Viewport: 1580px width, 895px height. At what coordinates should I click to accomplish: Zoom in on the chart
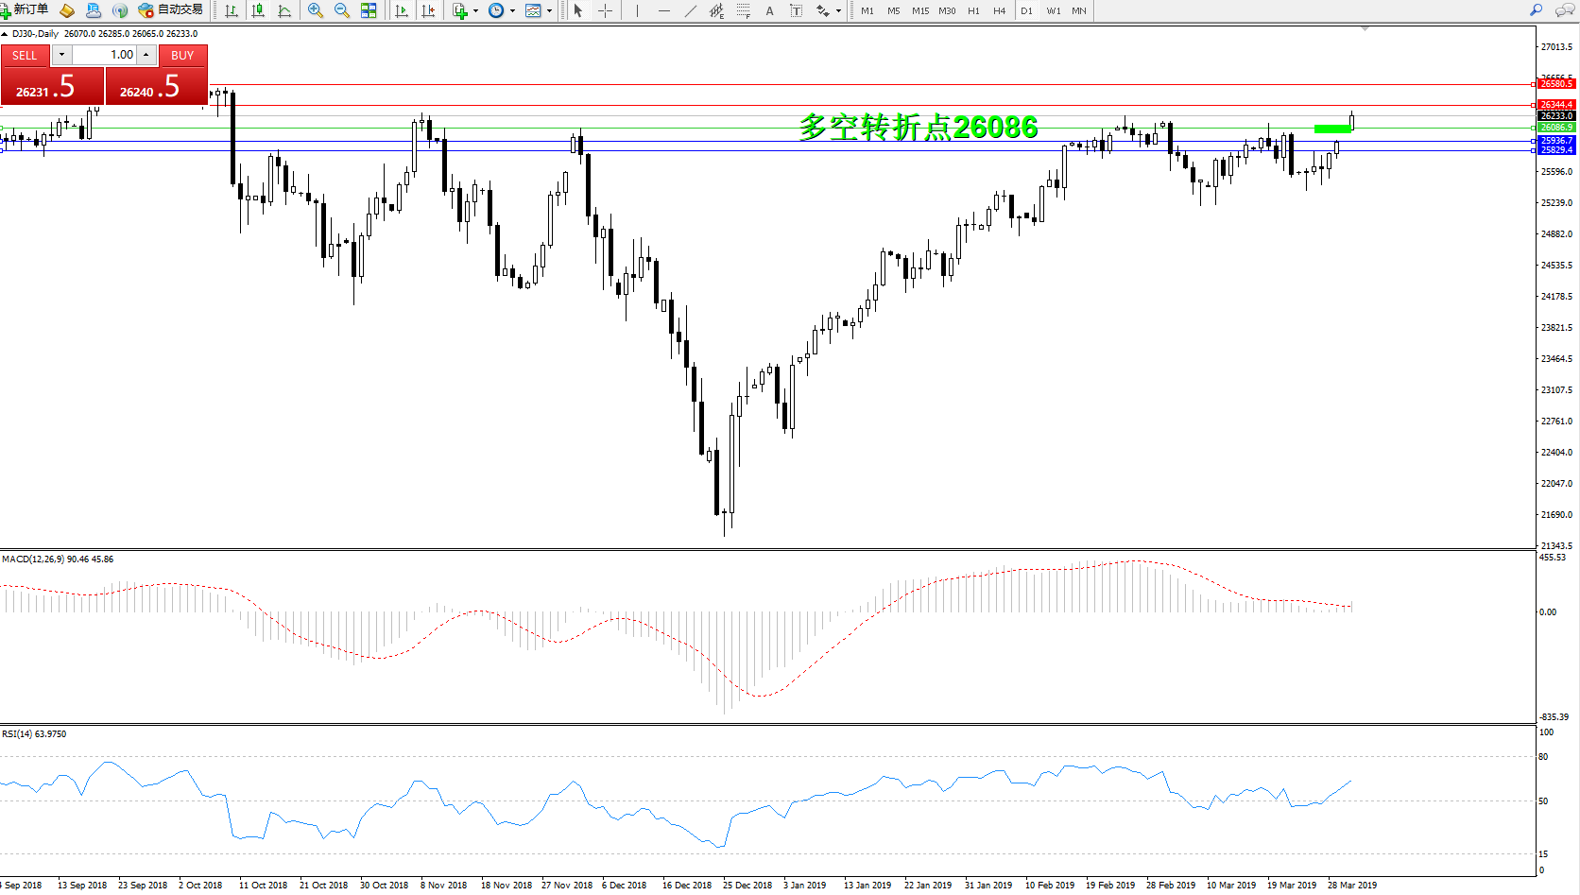tap(316, 10)
